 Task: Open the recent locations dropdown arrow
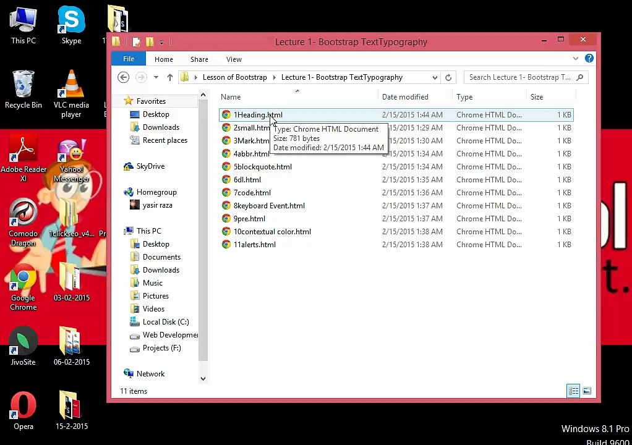(156, 77)
